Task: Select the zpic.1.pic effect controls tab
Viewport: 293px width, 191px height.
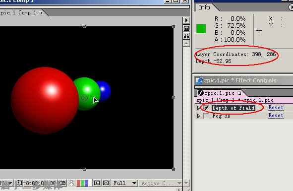Action: pos(219,93)
